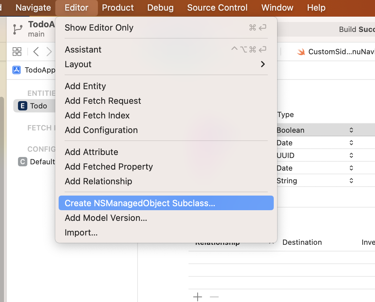Expand the Layout submenu
The width and height of the screenshot is (375, 302).
click(166, 64)
